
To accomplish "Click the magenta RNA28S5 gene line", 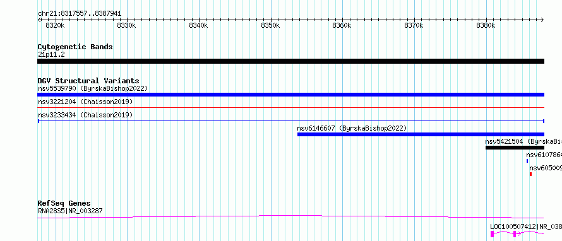I will pyautogui.click(x=290, y=216).
